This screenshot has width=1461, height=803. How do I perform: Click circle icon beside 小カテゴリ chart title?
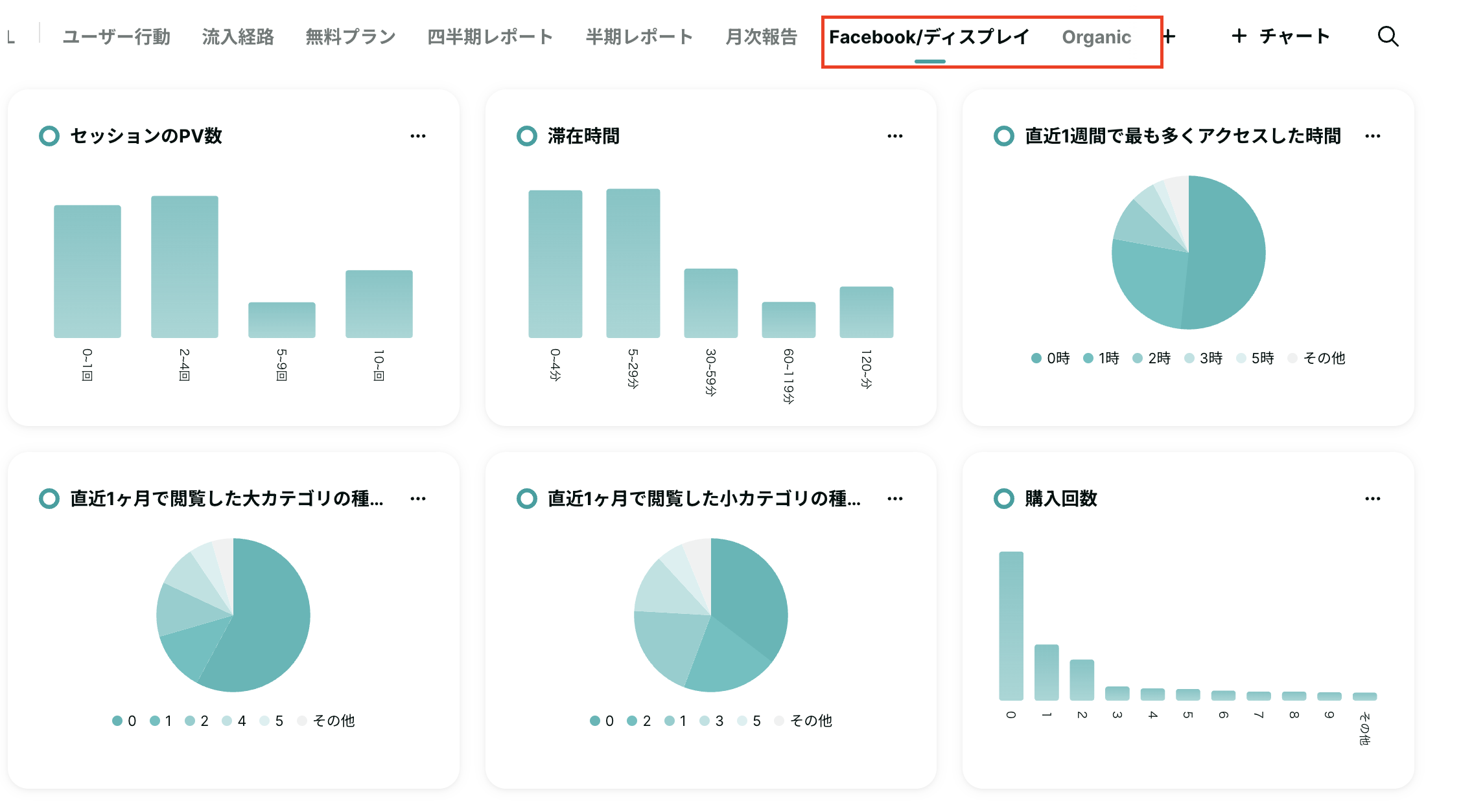tap(526, 499)
